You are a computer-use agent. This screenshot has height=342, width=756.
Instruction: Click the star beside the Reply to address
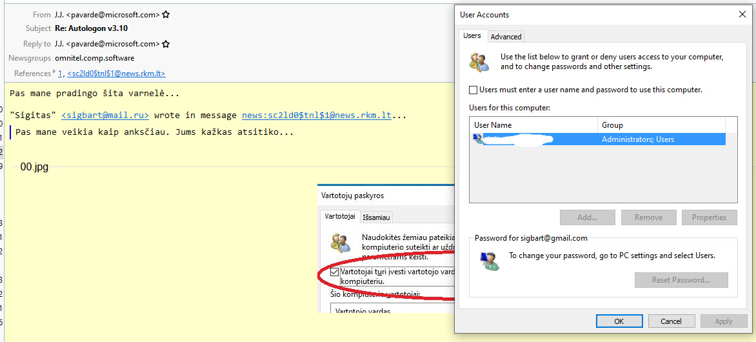(166, 44)
